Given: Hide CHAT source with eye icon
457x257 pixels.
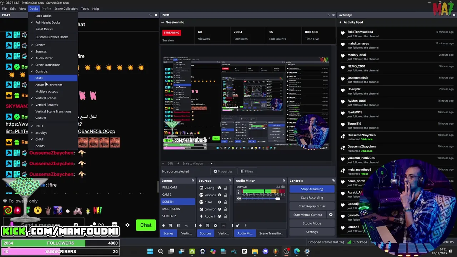Looking at the screenshot, I should [219, 202].
